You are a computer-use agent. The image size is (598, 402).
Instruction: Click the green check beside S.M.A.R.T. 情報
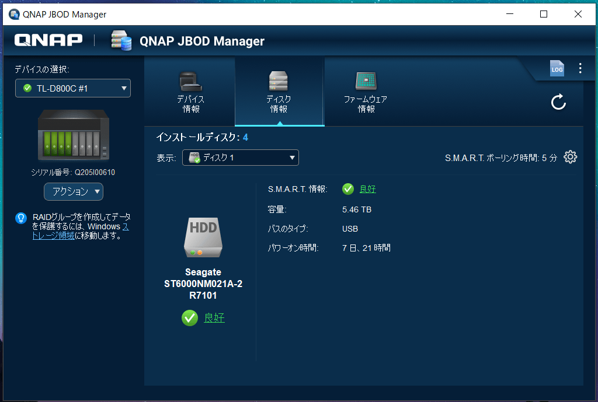point(348,189)
